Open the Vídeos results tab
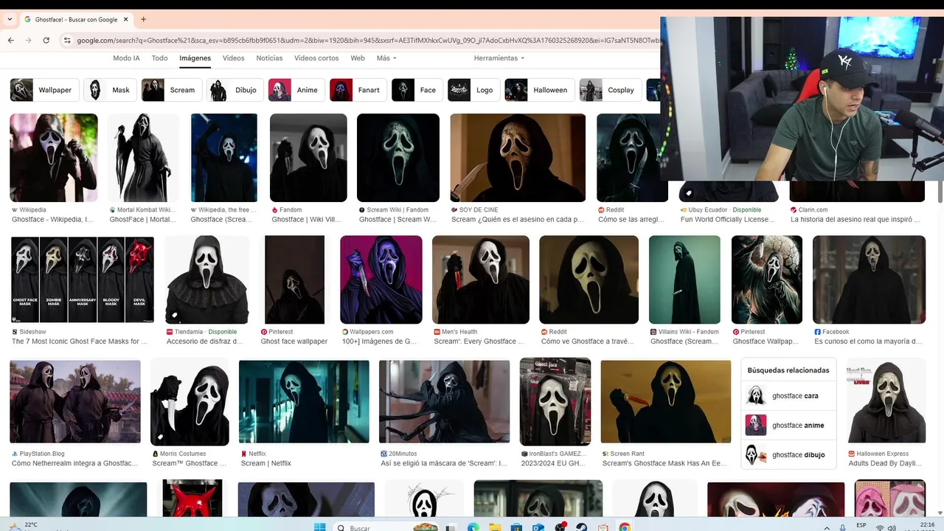The height and width of the screenshot is (531, 944). (233, 58)
